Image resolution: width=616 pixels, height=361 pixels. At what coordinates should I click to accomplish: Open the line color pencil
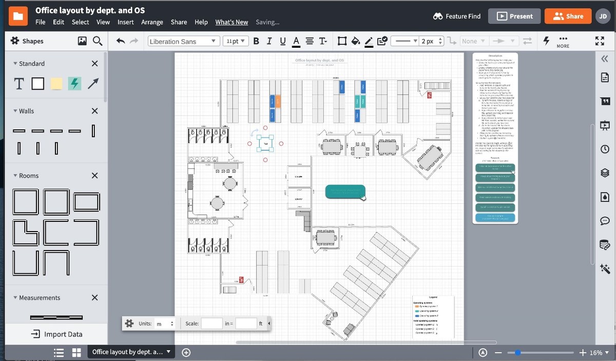coord(369,41)
